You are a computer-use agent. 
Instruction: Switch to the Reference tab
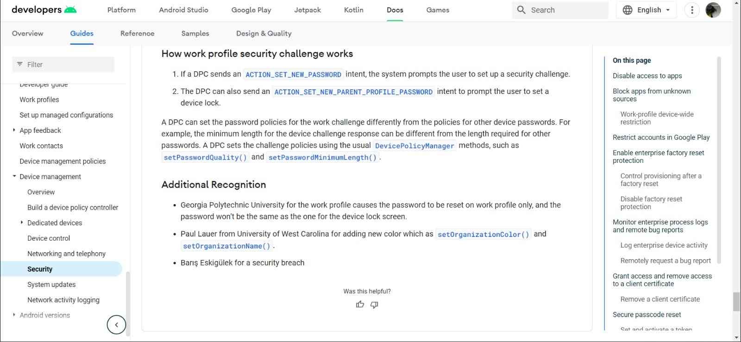pos(137,33)
